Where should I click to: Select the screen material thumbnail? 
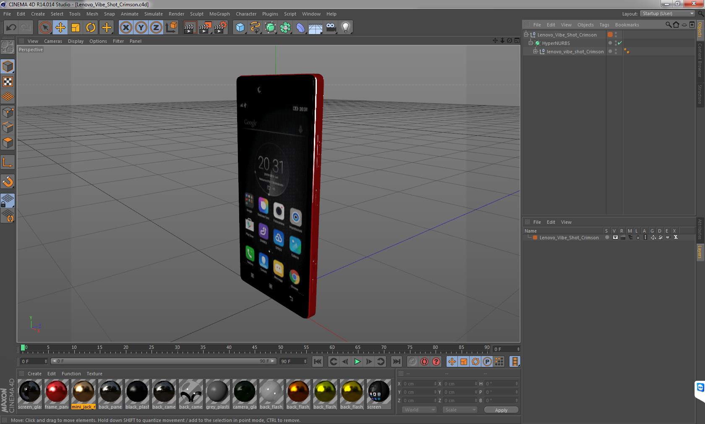click(379, 394)
